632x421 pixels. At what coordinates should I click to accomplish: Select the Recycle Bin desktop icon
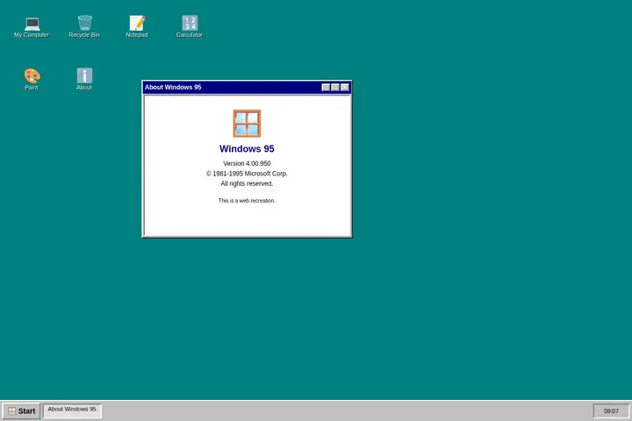coord(84,27)
